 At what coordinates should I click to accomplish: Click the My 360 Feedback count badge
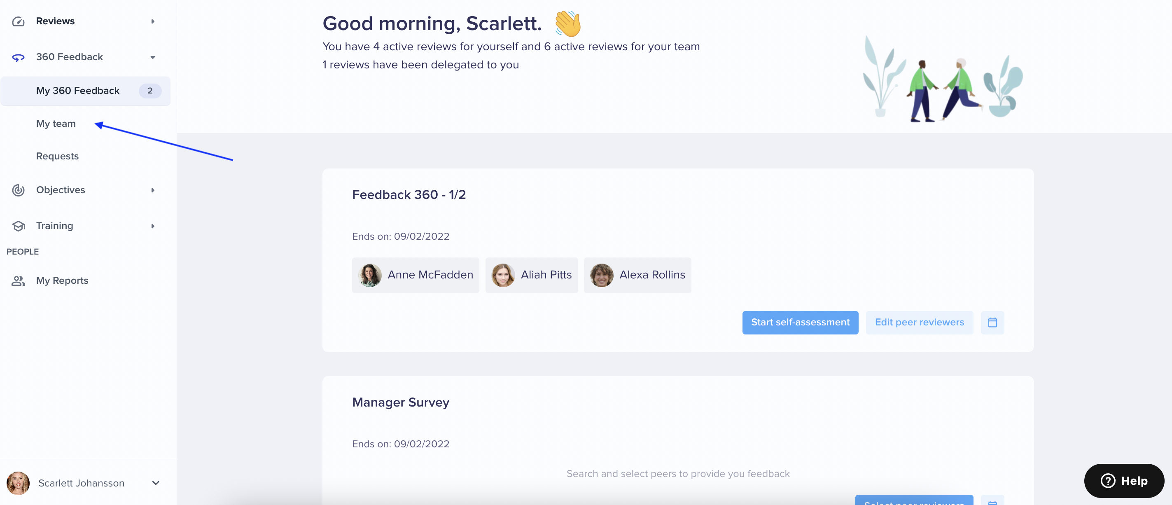coord(150,91)
